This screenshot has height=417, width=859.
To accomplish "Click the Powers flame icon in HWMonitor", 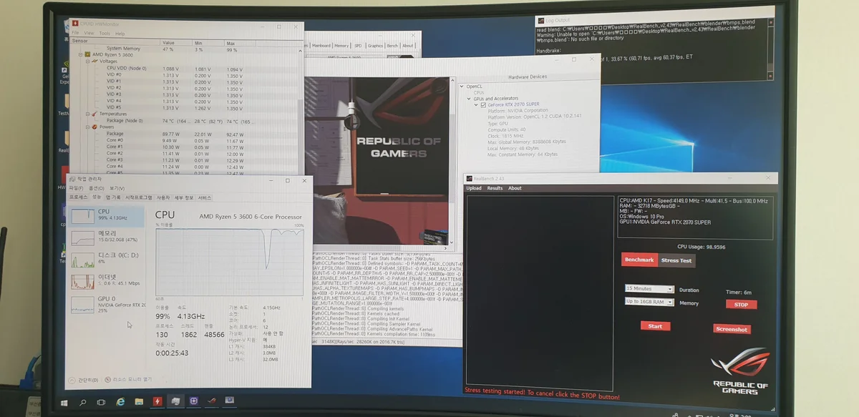I will coord(94,127).
